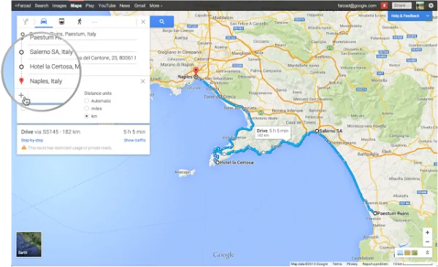This screenshot has height=267, width=438.
Task: Zoom out the map with minus
Action: pos(427,242)
